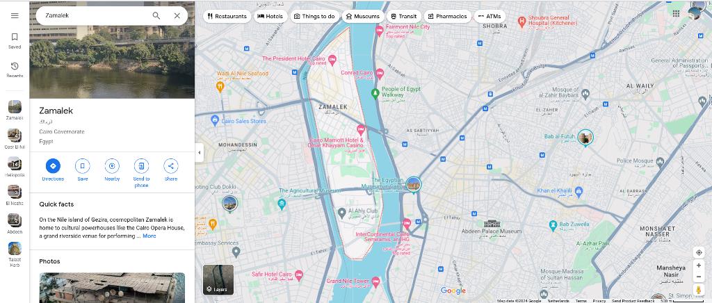Screen dimensions: 712x303
Task: Click Khan el-Khalili shopping pin
Action: tap(578, 192)
